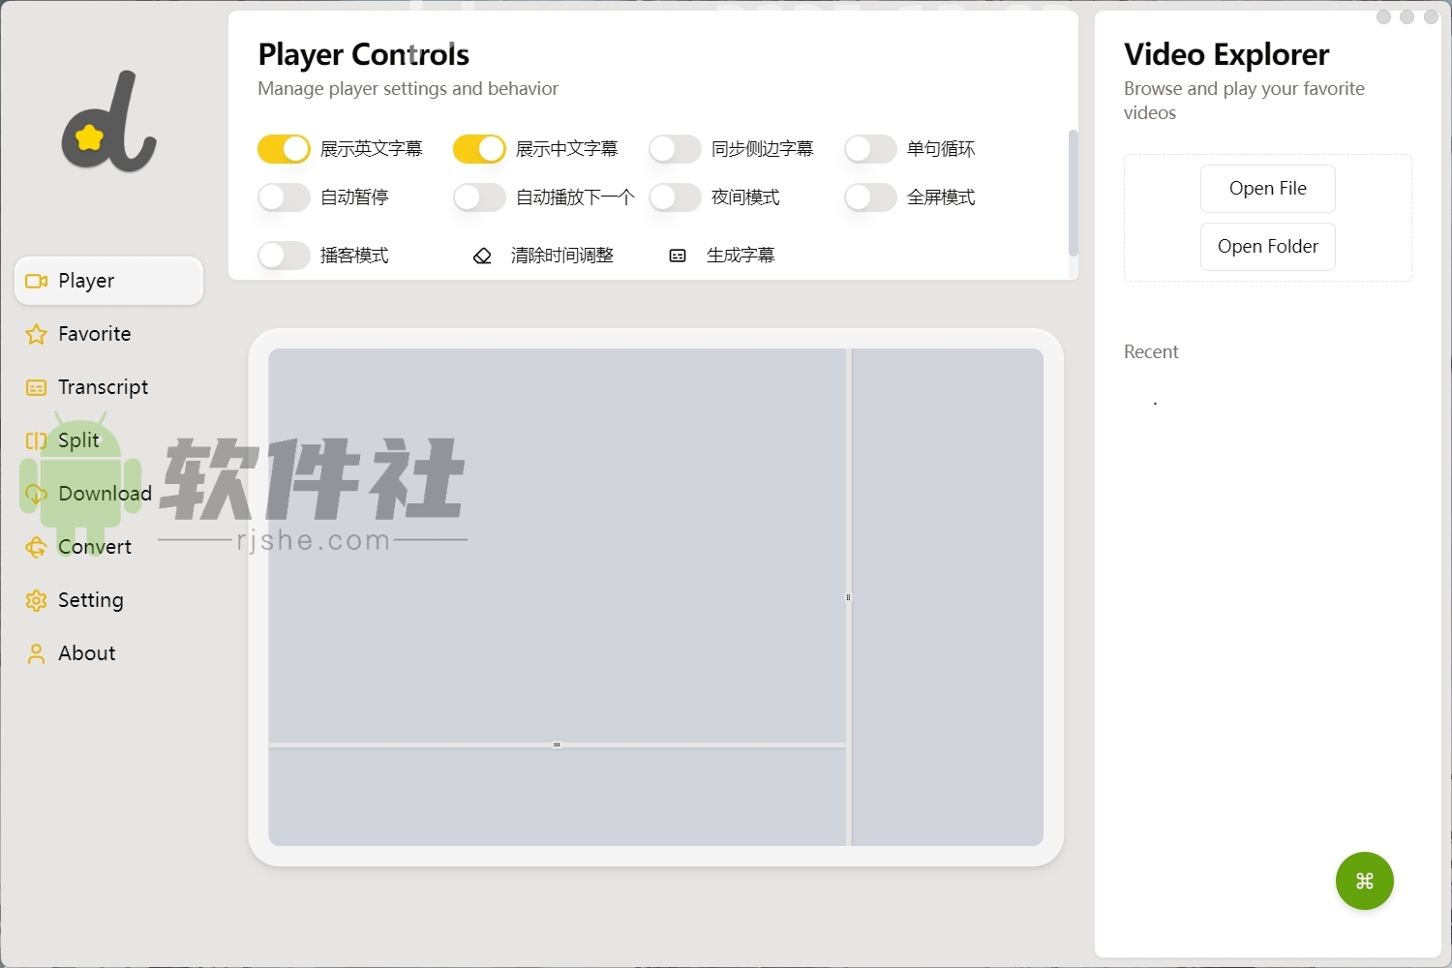
Task: Click the Open File button
Action: click(x=1267, y=188)
